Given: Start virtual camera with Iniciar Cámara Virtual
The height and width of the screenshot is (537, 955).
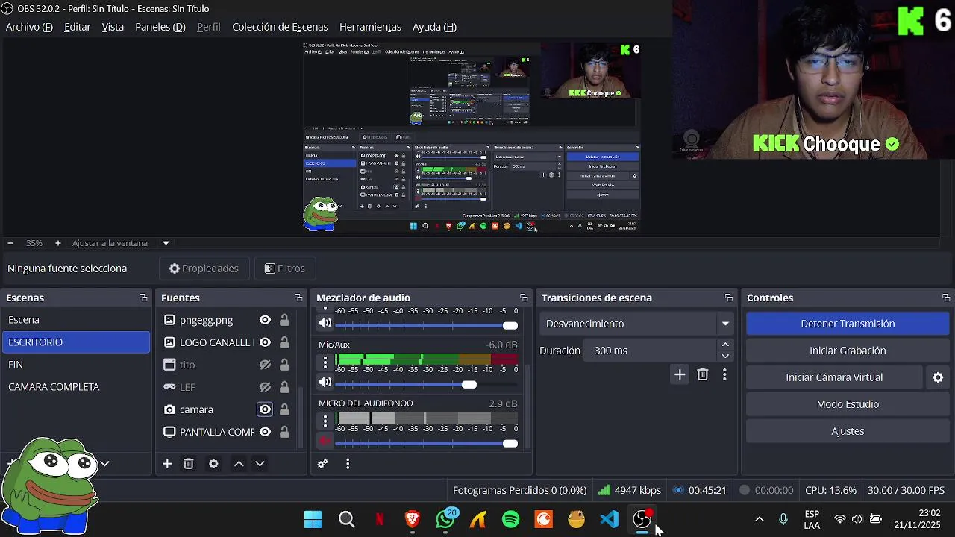Looking at the screenshot, I should click(x=834, y=377).
